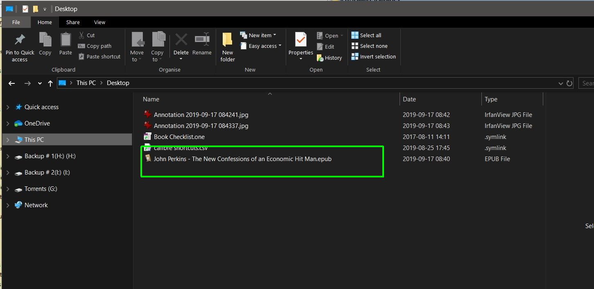Select John Perkins epub file
This screenshot has height=289, width=594.
point(243,159)
